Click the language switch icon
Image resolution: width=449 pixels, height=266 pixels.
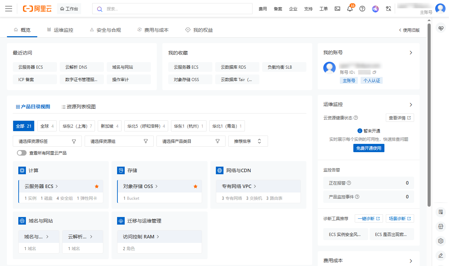(389, 9)
